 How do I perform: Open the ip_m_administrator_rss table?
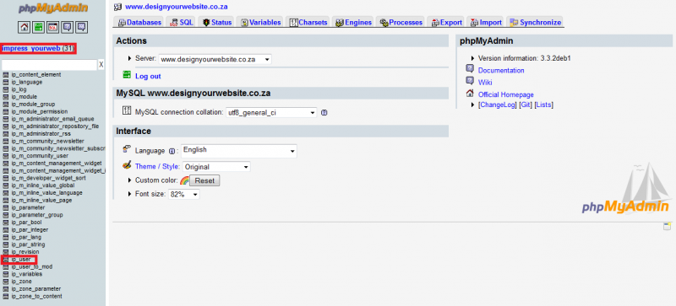[41, 133]
